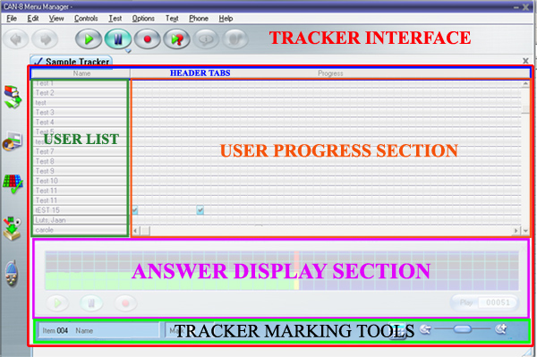The image size is (537, 357).
Task: Click the zoom out magnifier icon
Action: [425, 329]
